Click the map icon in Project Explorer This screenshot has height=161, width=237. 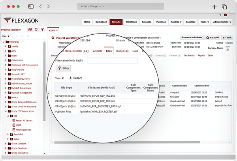(30, 30)
